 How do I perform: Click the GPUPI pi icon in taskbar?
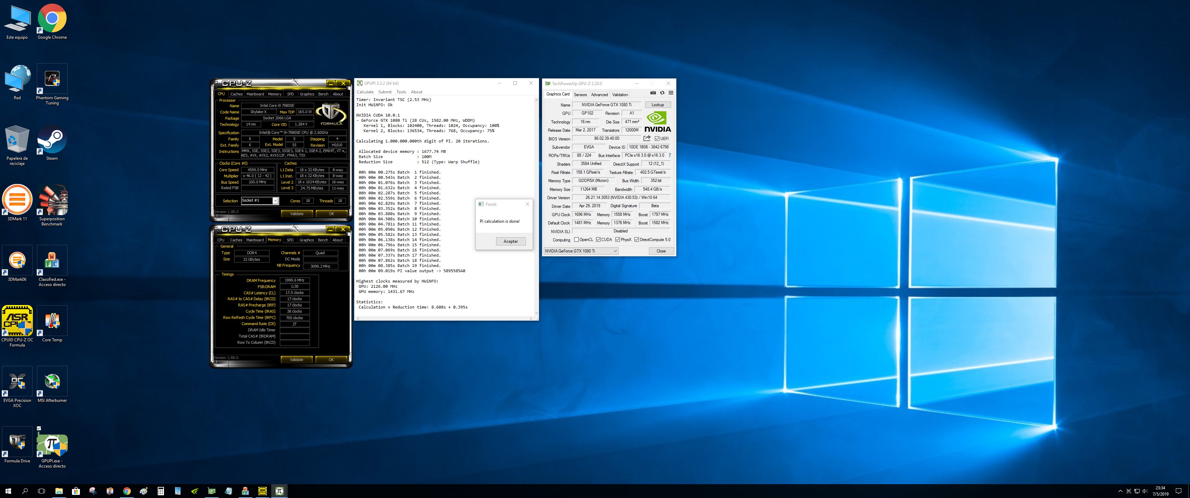point(280,491)
